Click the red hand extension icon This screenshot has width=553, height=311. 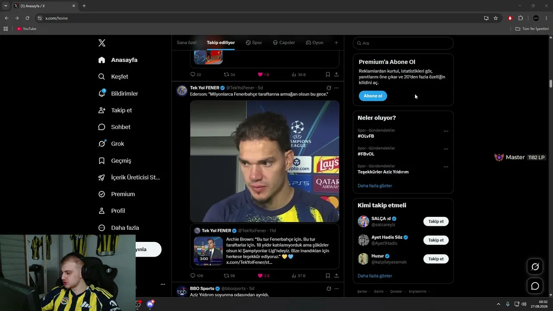coord(510,18)
